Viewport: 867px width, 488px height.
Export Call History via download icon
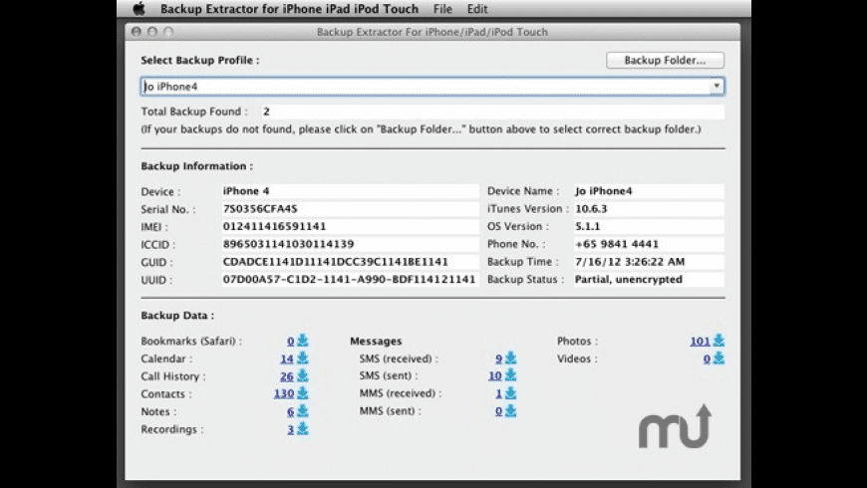[303, 375]
